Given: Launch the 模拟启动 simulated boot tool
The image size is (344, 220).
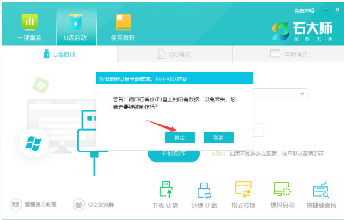Looking at the screenshot, I should (x=282, y=195).
